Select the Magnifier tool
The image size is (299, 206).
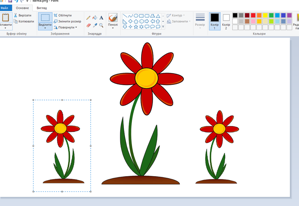pyautogui.click(x=101, y=25)
